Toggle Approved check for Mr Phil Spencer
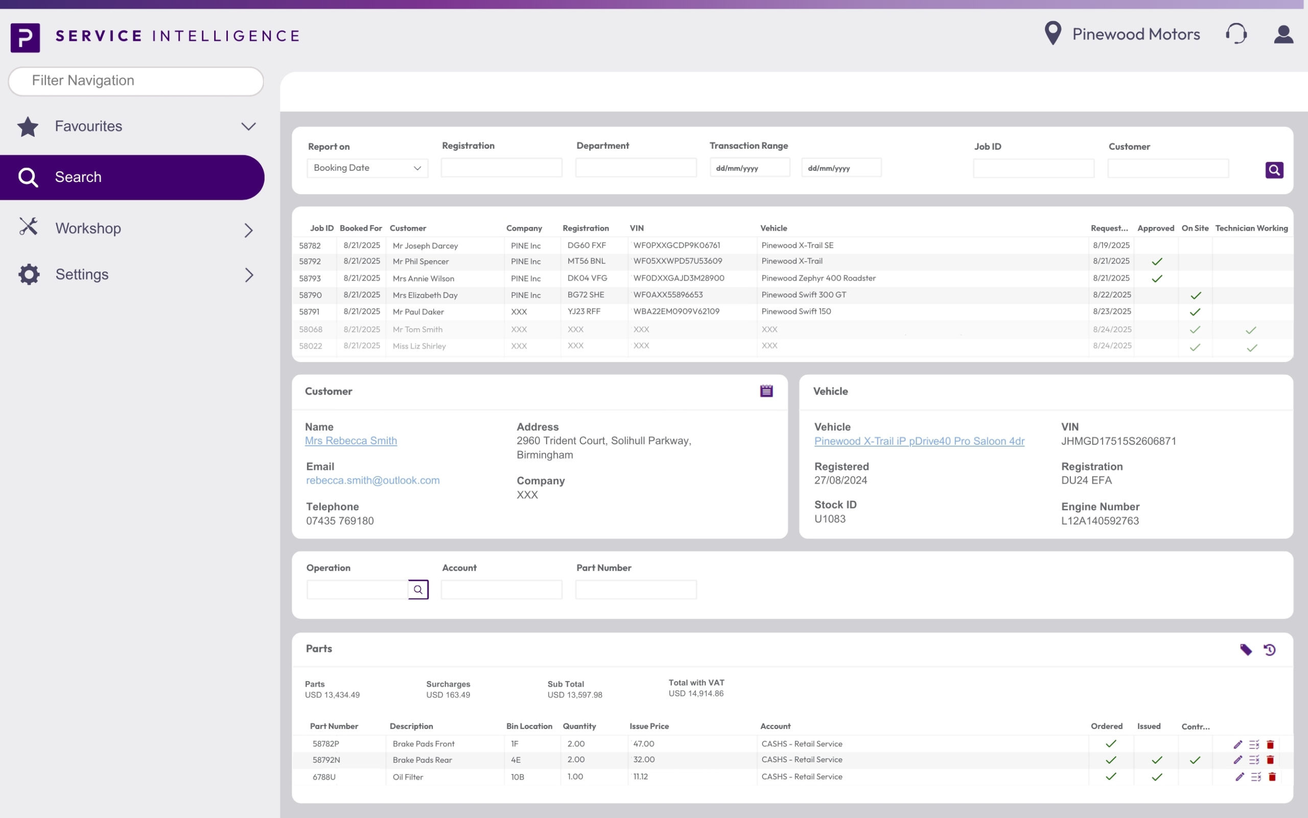Viewport: 1308px width, 818px height. (x=1156, y=261)
